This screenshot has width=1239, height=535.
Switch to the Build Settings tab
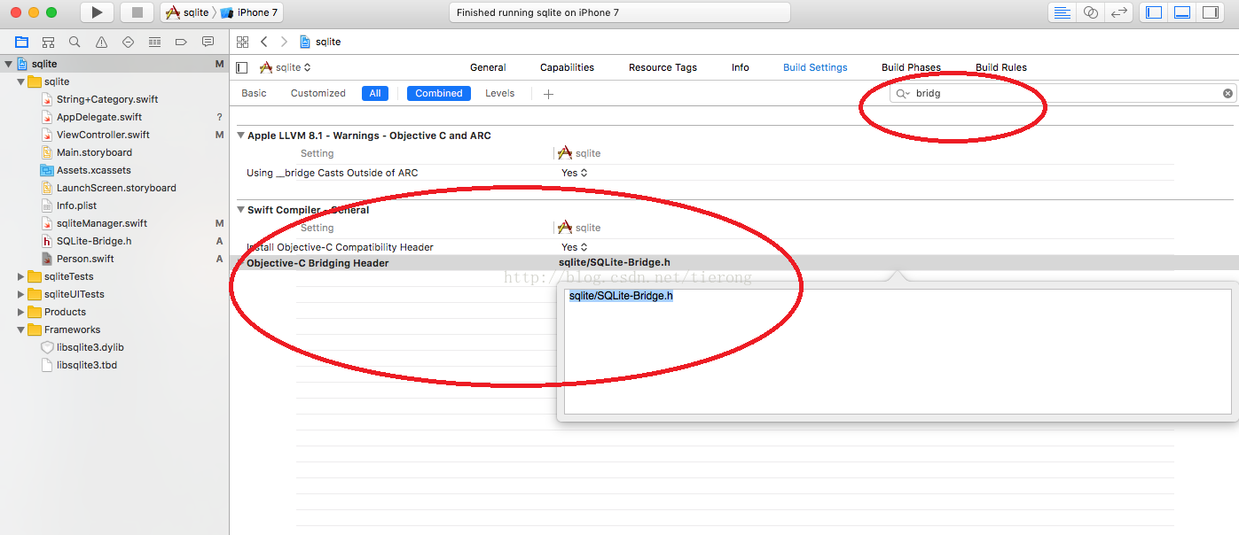[x=815, y=67]
